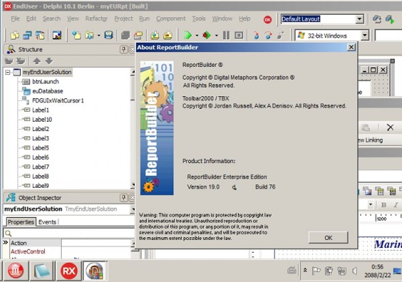Click the second folder icon in the Structure toolbar
The width and height of the screenshot is (402, 282).
tap(21, 61)
